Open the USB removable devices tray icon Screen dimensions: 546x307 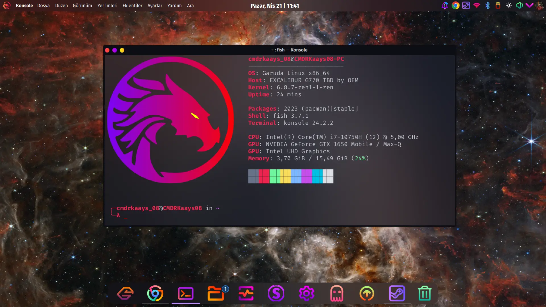click(x=498, y=5)
